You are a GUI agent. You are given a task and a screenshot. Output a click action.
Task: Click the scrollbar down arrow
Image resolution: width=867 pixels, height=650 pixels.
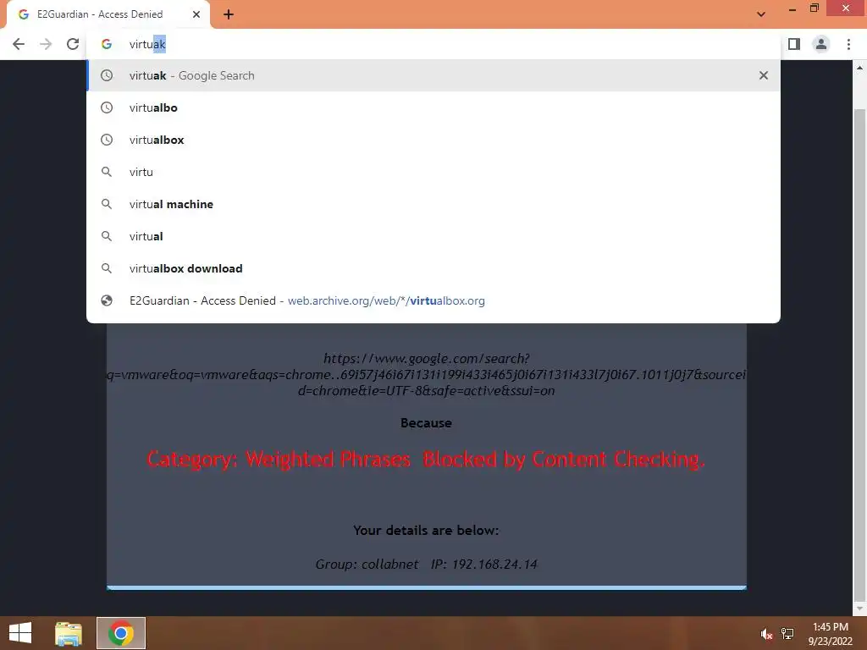click(859, 609)
